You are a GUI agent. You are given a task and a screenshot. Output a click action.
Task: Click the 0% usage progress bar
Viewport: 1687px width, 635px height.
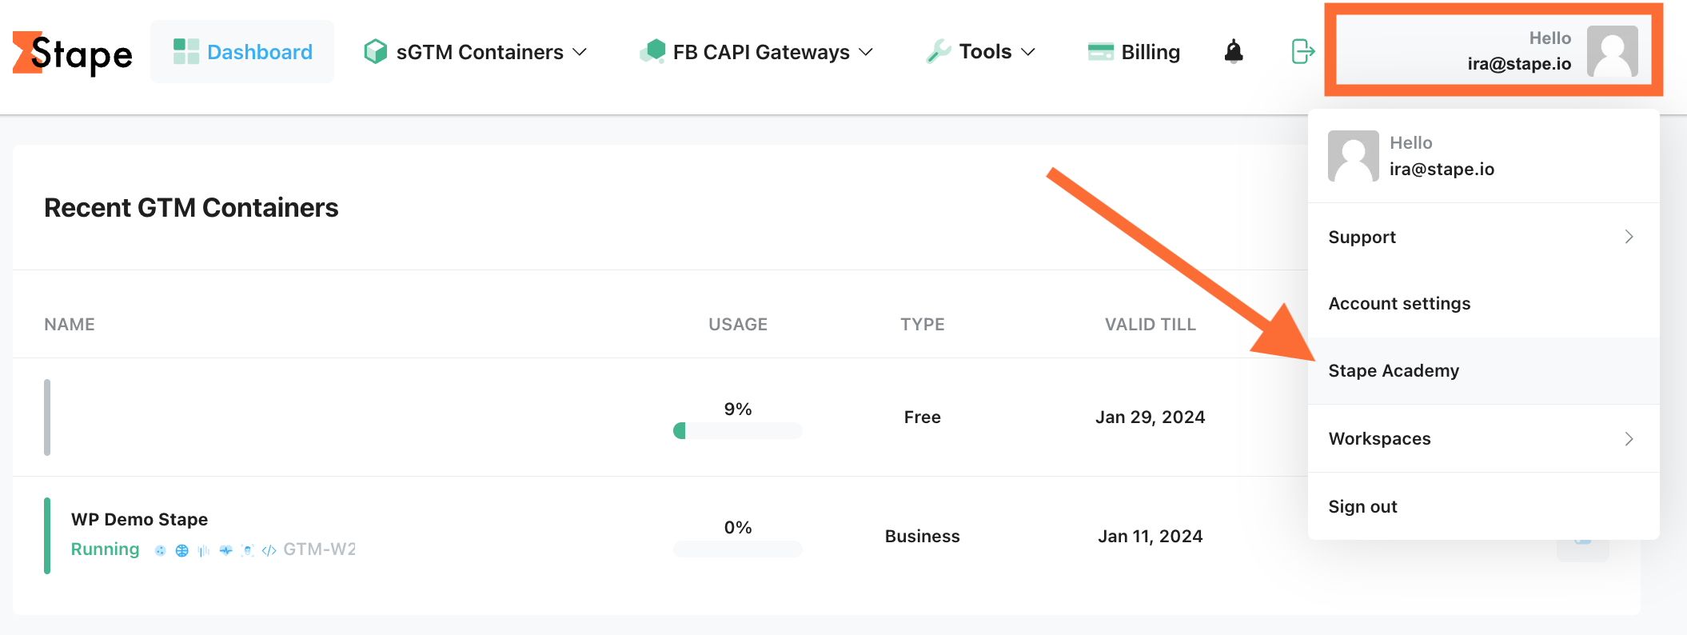[x=737, y=549]
